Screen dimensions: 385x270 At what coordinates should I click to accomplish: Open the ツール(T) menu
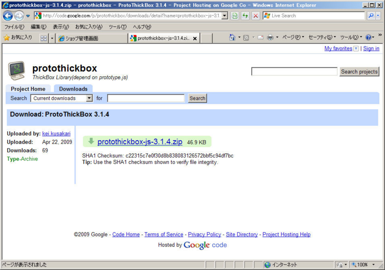(117, 27)
